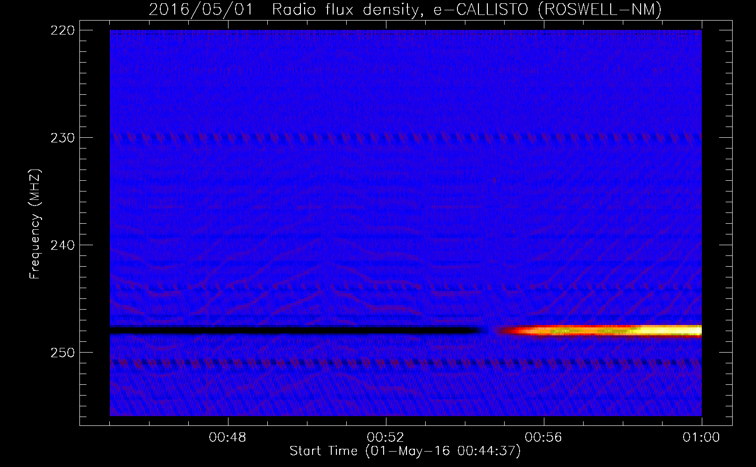Select the 220 frequency axis label
The width and height of the screenshot is (756, 467).
click(x=62, y=30)
